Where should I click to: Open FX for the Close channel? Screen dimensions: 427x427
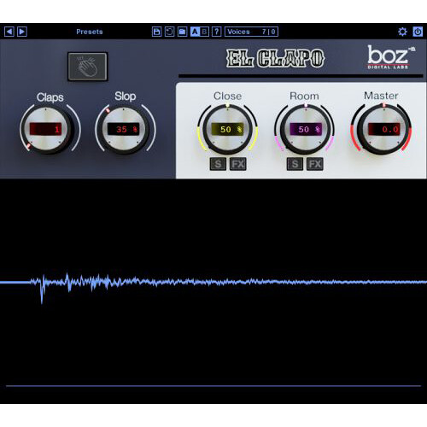click(238, 164)
